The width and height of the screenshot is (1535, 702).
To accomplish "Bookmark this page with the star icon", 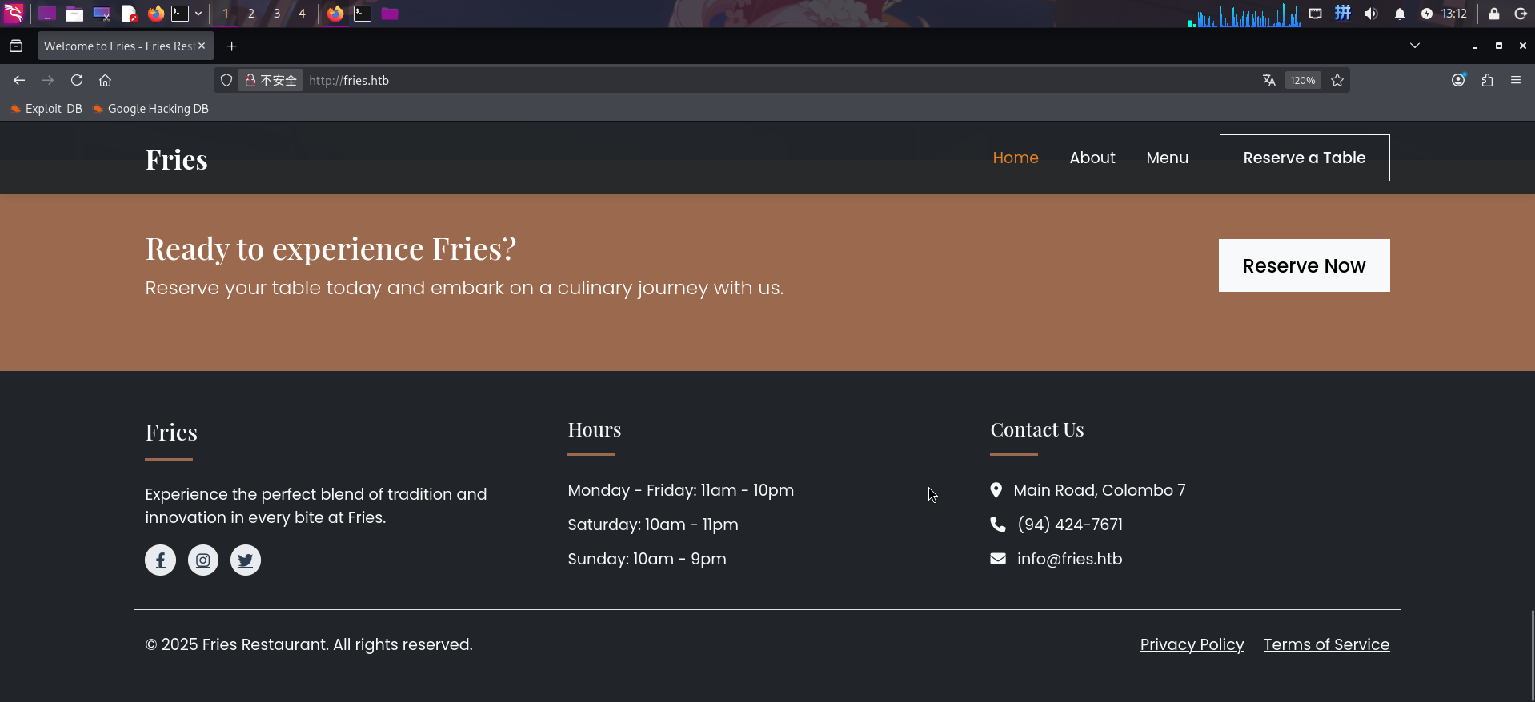I will 1337,80.
